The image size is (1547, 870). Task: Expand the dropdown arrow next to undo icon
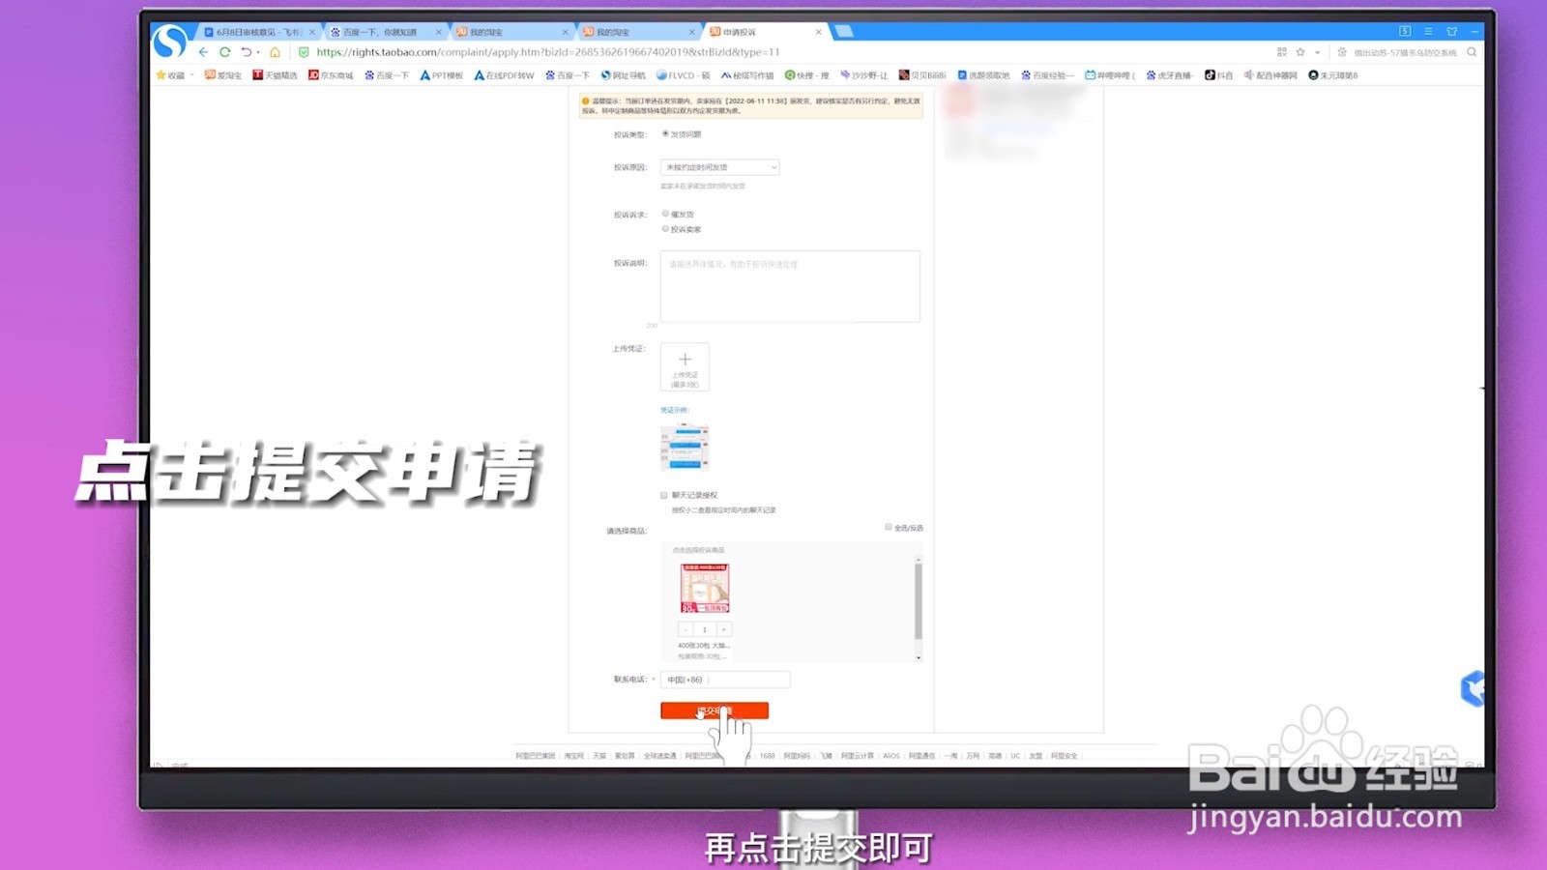pyautogui.click(x=258, y=52)
